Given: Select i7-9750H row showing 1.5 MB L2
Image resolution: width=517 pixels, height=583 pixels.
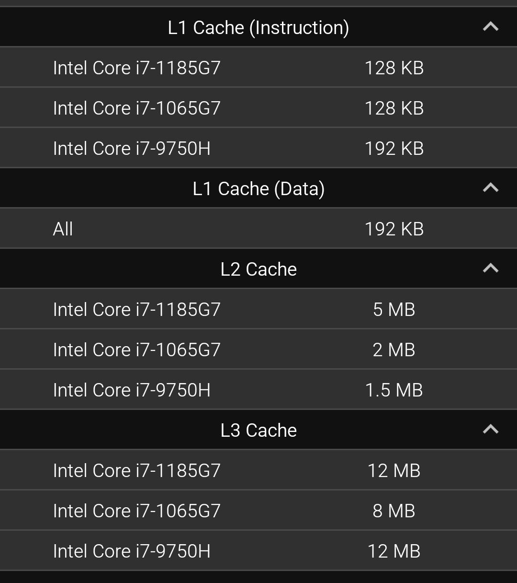Looking at the screenshot, I should [x=258, y=390].
